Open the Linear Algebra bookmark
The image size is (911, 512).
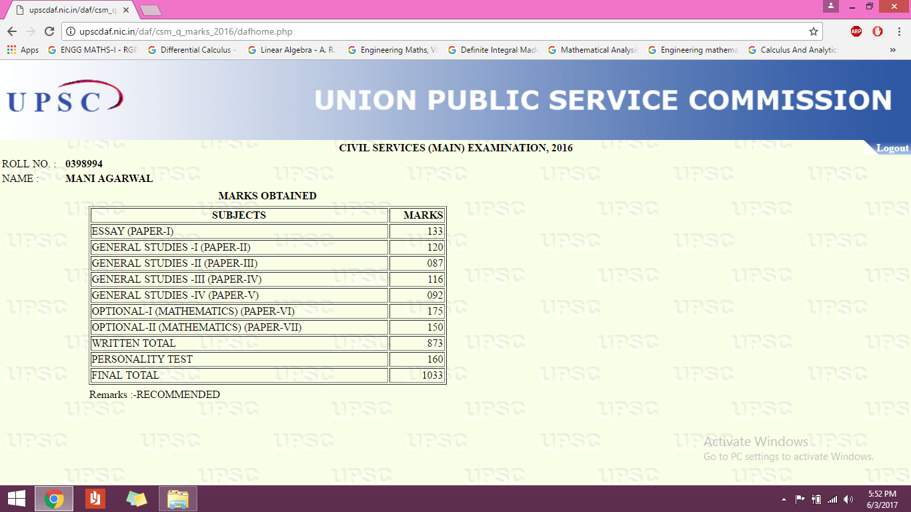292,50
